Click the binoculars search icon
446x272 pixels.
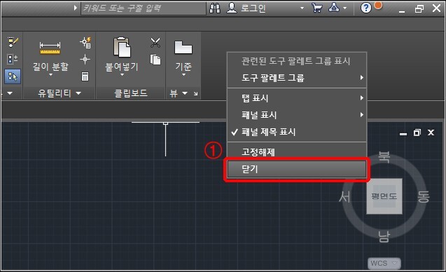(x=215, y=8)
